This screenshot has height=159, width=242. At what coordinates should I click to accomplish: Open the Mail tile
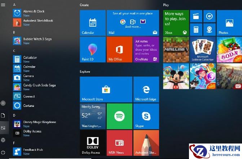click(x=133, y=23)
